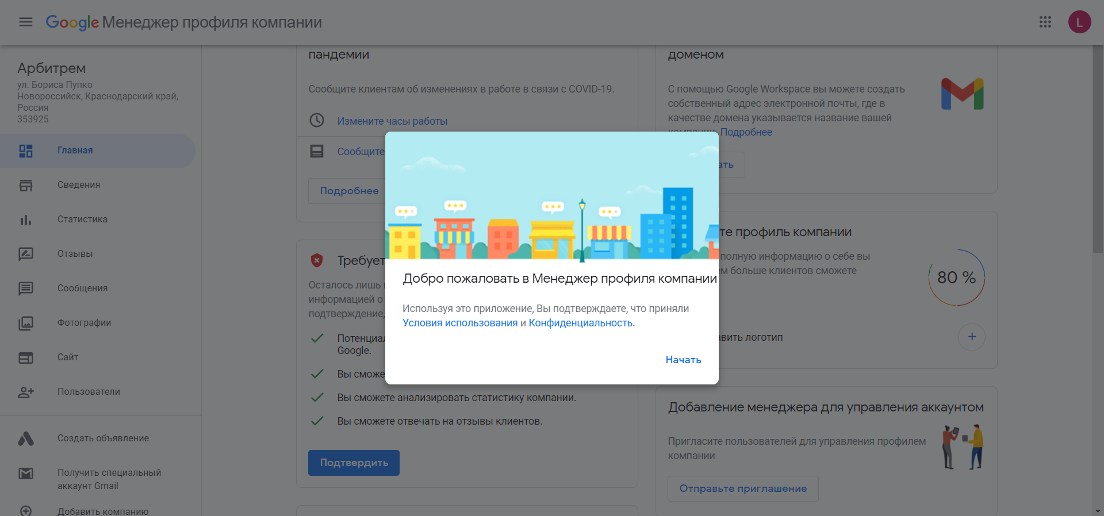Click Начать in the welcome dialog
Viewport: 1104px width, 516px height.
[683, 360]
